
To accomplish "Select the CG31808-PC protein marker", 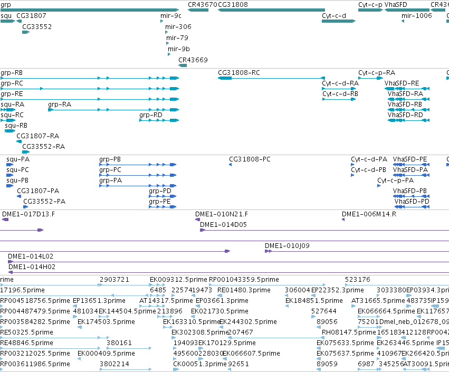I will (x=231, y=165).
